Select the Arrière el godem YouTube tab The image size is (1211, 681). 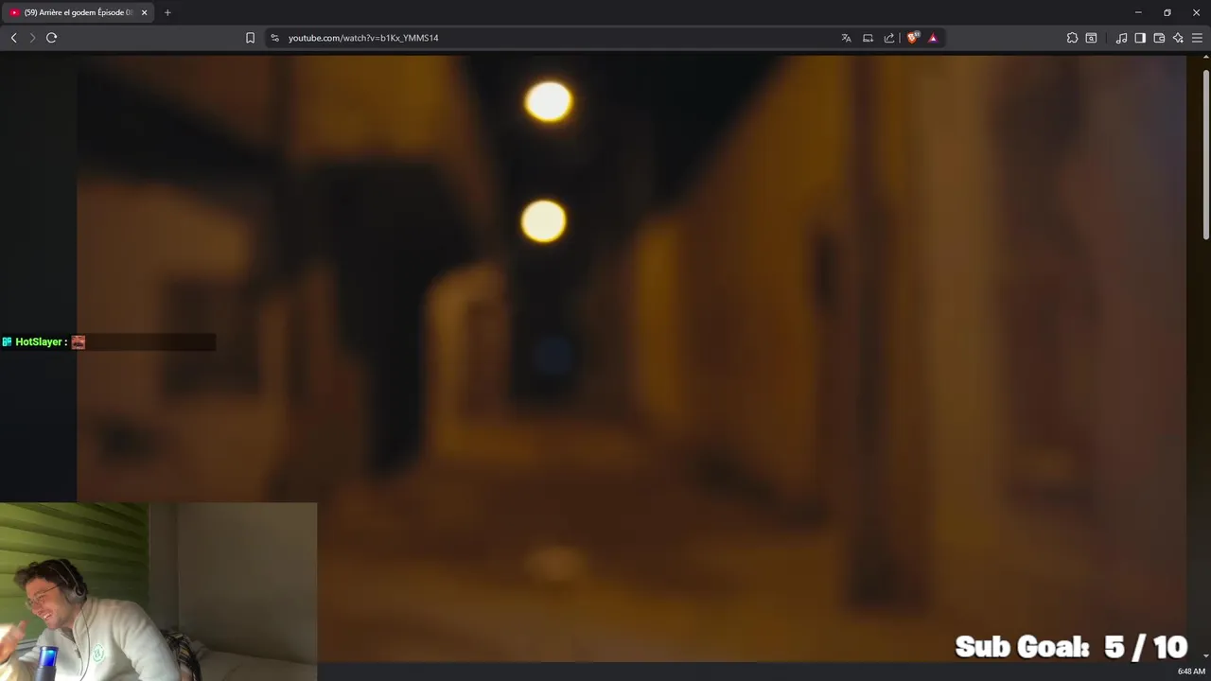point(78,12)
